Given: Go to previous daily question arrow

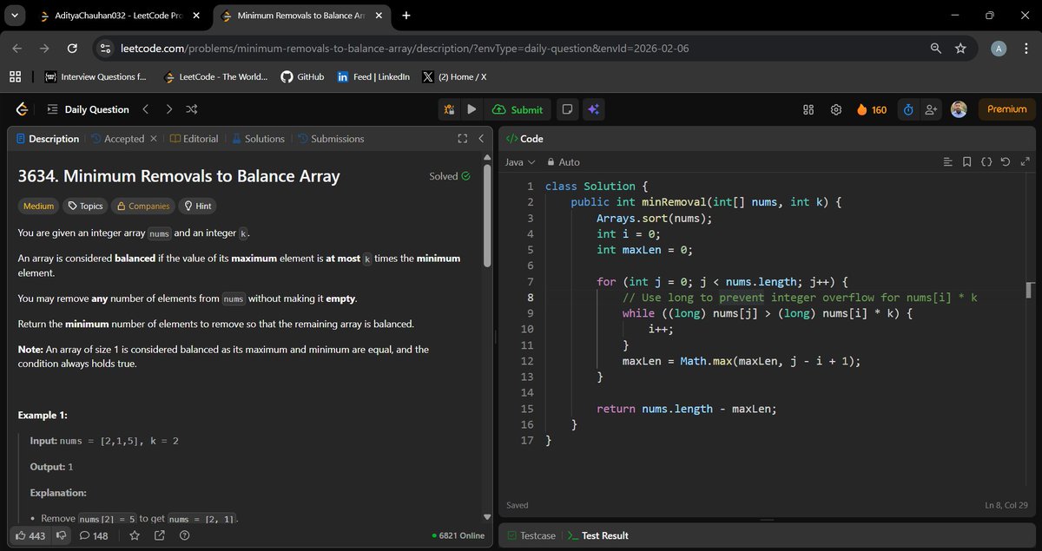Looking at the screenshot, I should coord(146,109).
